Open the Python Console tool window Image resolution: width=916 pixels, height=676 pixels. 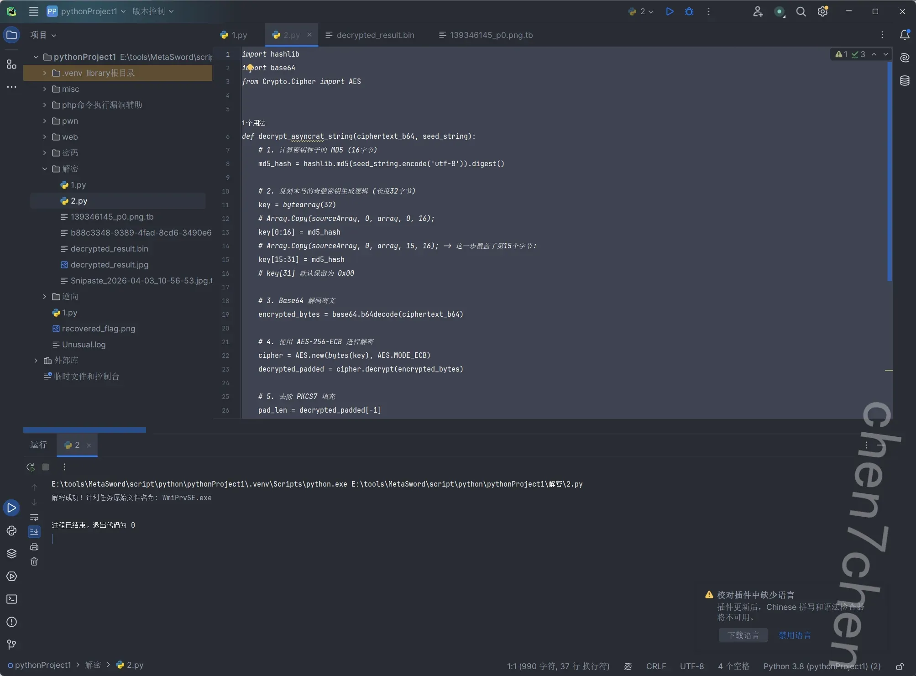12,531
